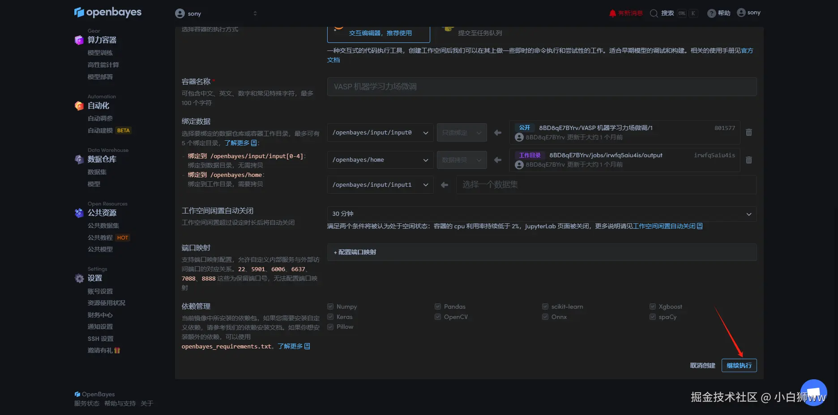The width and height of the screenshot is (838, 415).
Task: Open 自动建模 BETA in the sidebar
Action: (x=109, y=130)
